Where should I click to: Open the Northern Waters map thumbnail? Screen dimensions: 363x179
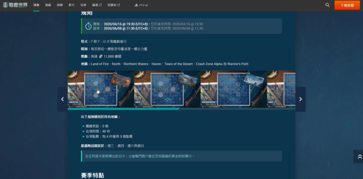click(x=233, y=89)
